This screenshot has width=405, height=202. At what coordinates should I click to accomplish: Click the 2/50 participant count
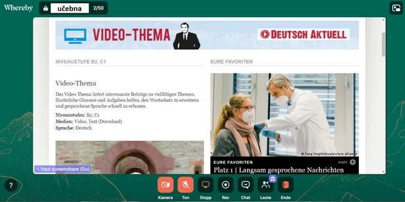point(98,8)
